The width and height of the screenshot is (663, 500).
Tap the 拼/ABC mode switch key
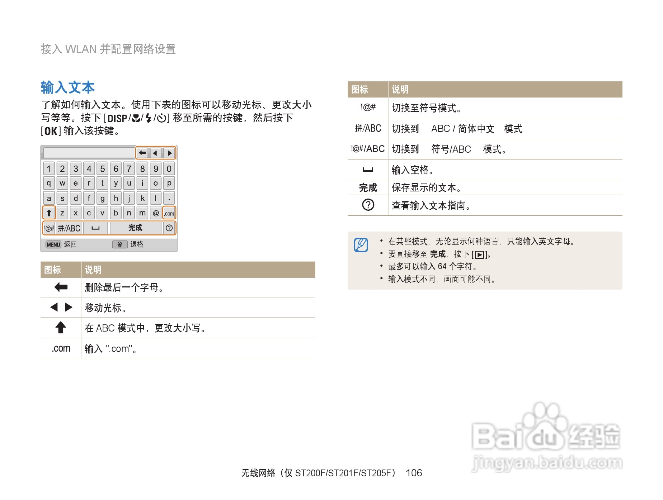[x=69, y=228]
